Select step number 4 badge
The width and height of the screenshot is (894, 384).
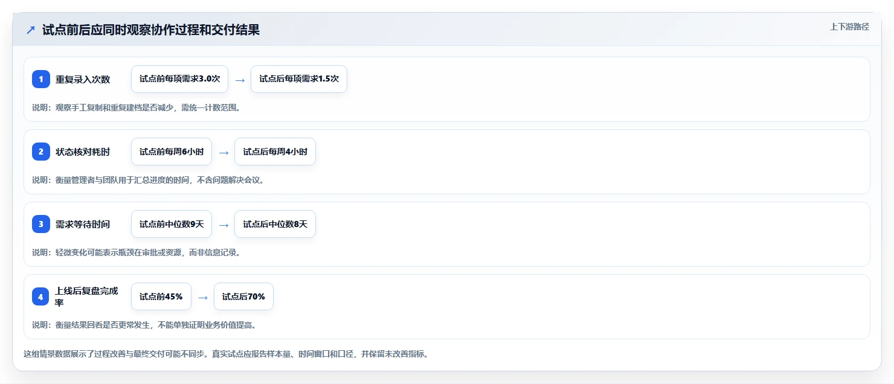tap(41, 296)
